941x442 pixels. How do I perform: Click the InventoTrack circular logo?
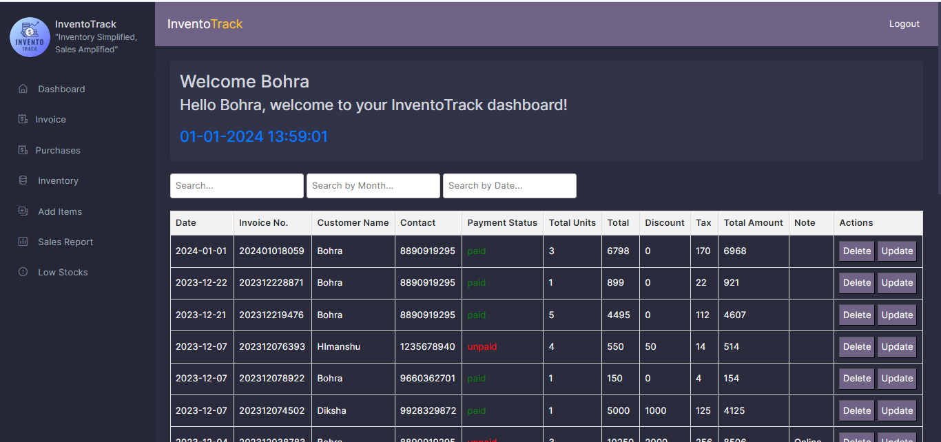pos(30,37)
